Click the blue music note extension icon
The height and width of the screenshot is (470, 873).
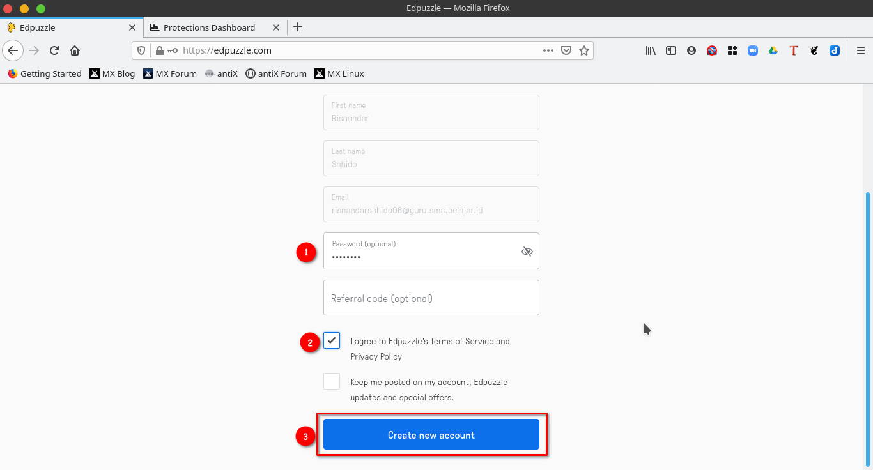835,50
